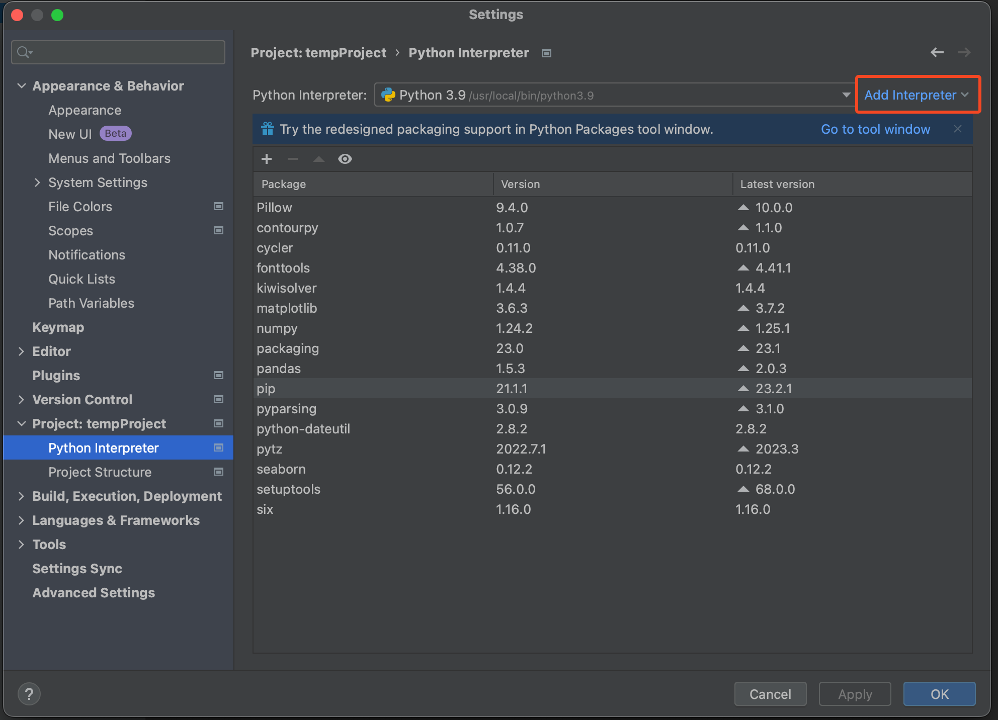Toggle show early releases eye icon

click(345, 159)
